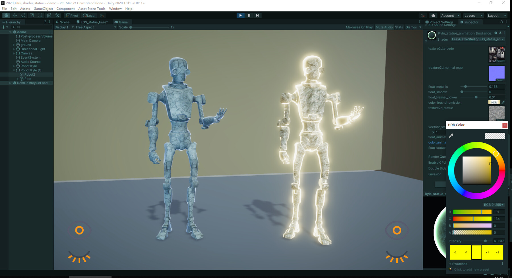Open the Free Aspect dropdown
Image resolution: width=512 pixels, height=278 pixels.
click(x=95, y=27)
